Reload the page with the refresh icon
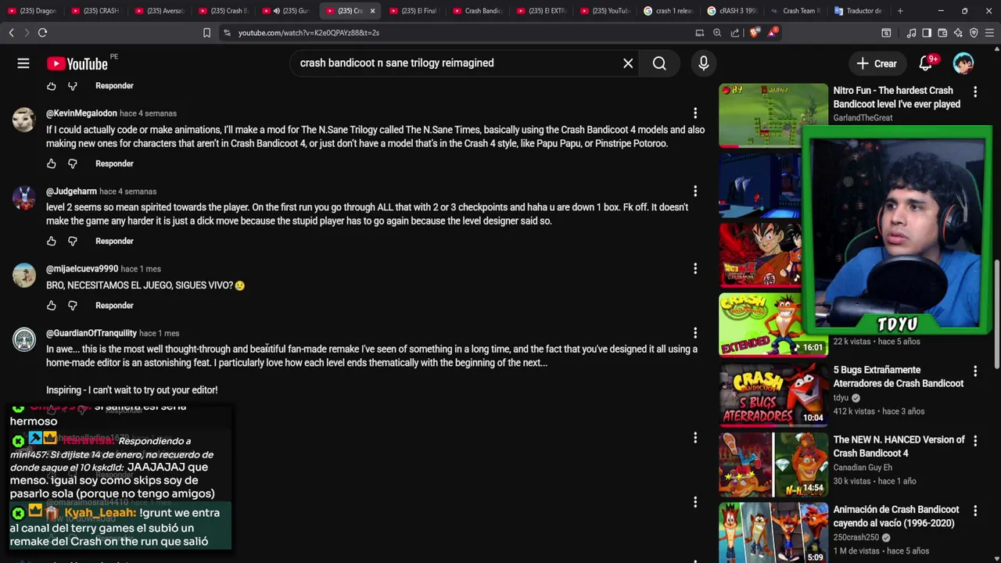Viewport: 1001px width, 563px height. 42,33
